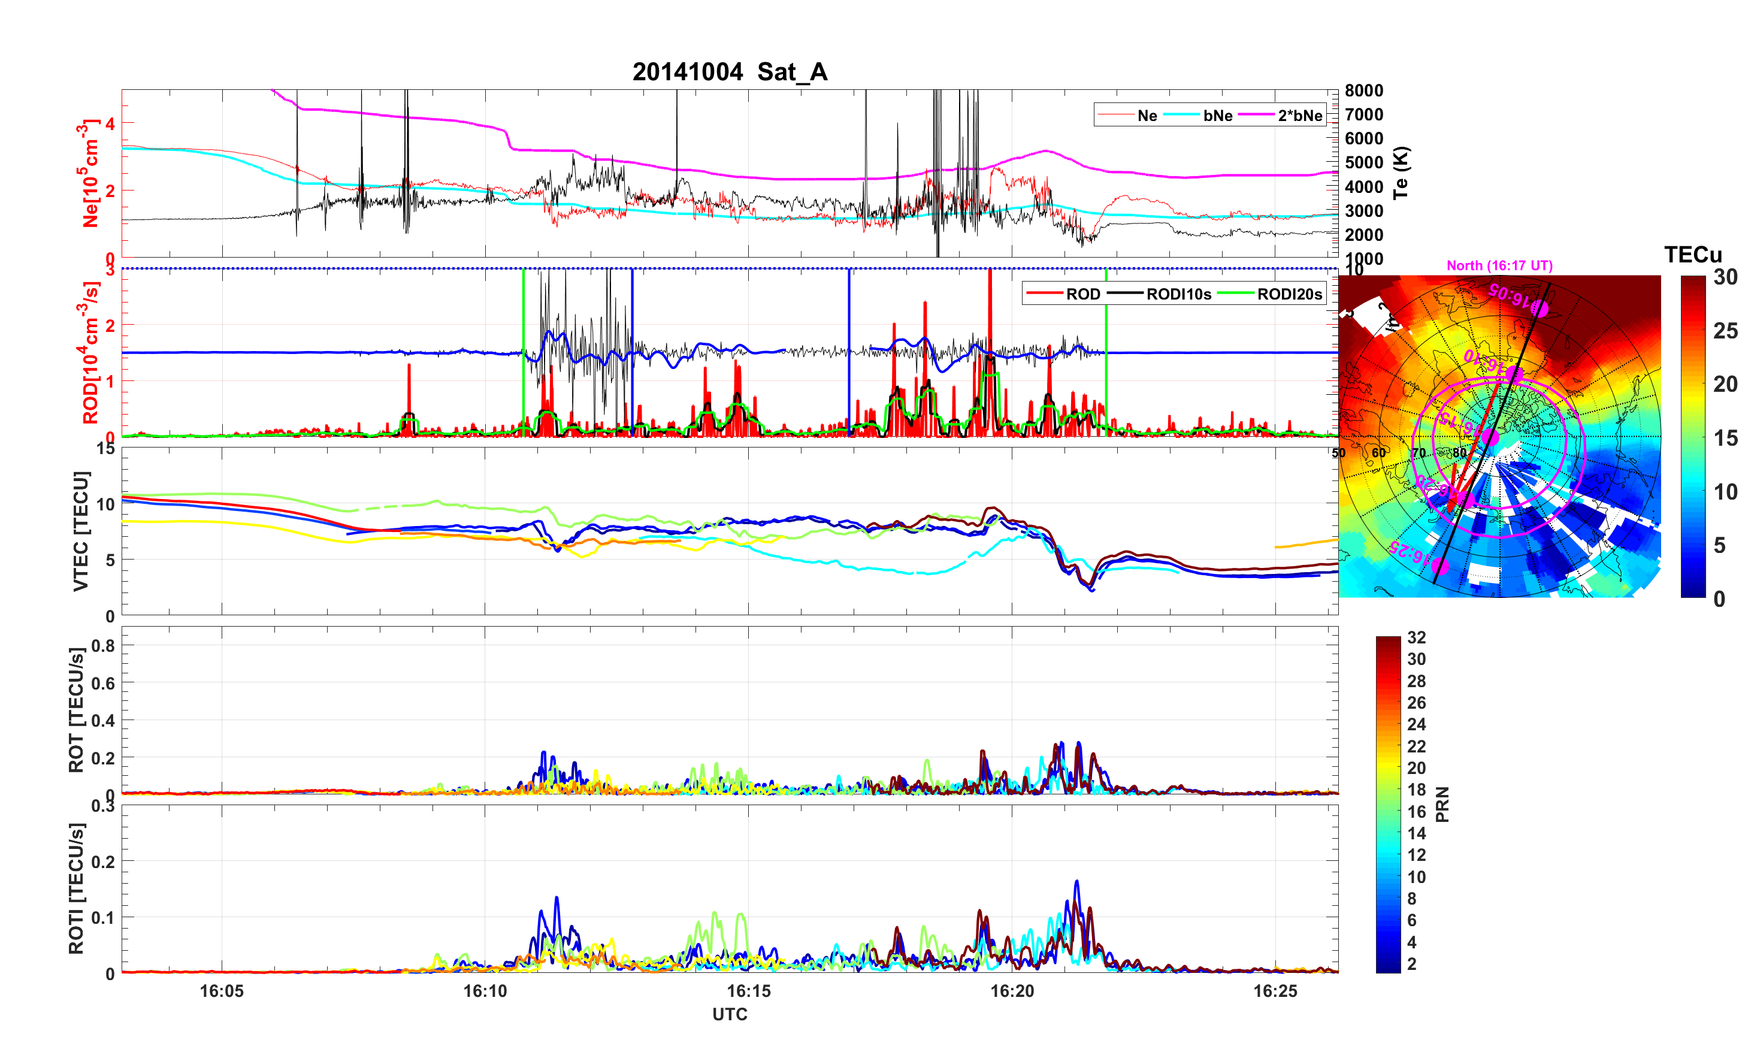Click the Te (K) right-axis label
The image size is (1739, 1052).
[x=1401, y=173]
